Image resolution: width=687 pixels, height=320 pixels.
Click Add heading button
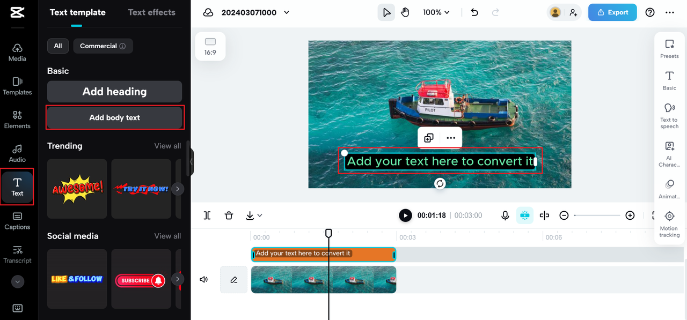[x=114, y=92]
